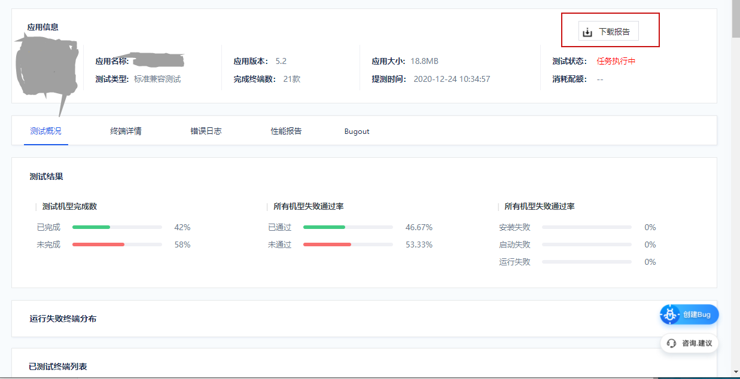Viewport: 740px width, 379px height.
Task: Click the test type value 标准兼容测试
Action: click(157, 79)
